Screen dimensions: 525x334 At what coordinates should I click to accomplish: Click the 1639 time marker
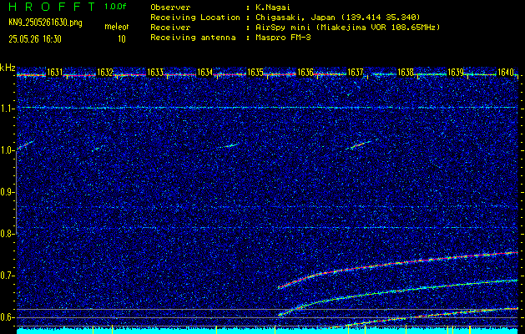456,72
